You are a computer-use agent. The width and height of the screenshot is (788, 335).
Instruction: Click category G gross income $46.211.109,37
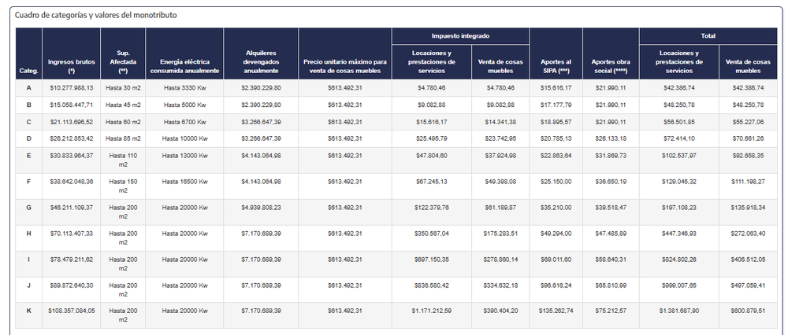[x=72, y=208]
